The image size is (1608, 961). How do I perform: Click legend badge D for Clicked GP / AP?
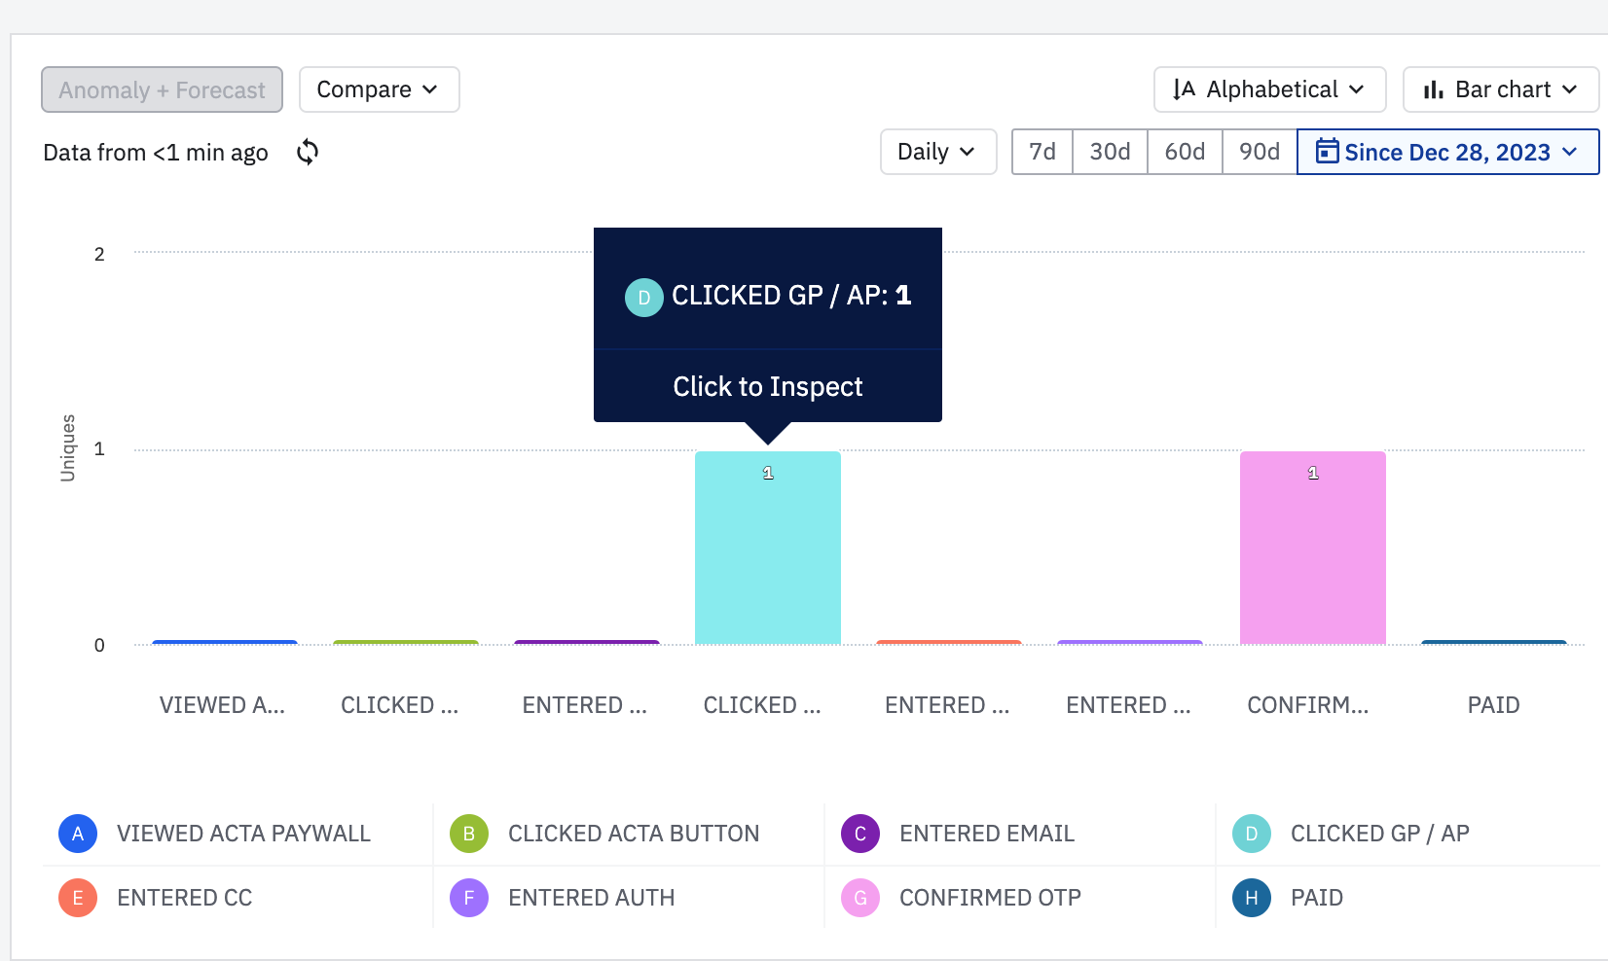[1252, 834]
